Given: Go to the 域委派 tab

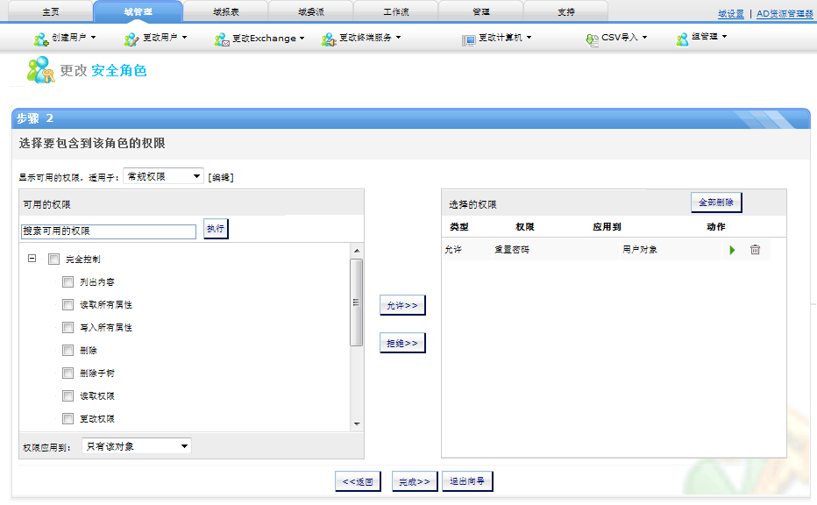Looking at the screenshot, I should click(311, 11).
